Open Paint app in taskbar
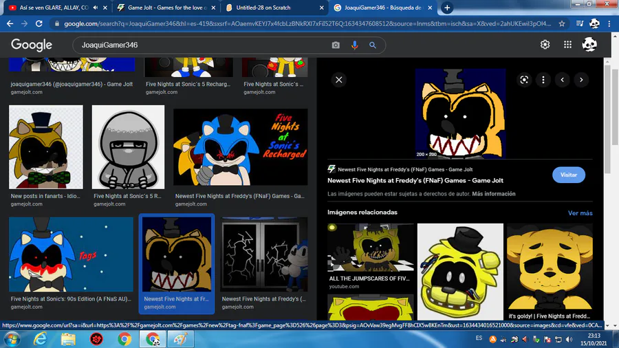 point(181,339)
